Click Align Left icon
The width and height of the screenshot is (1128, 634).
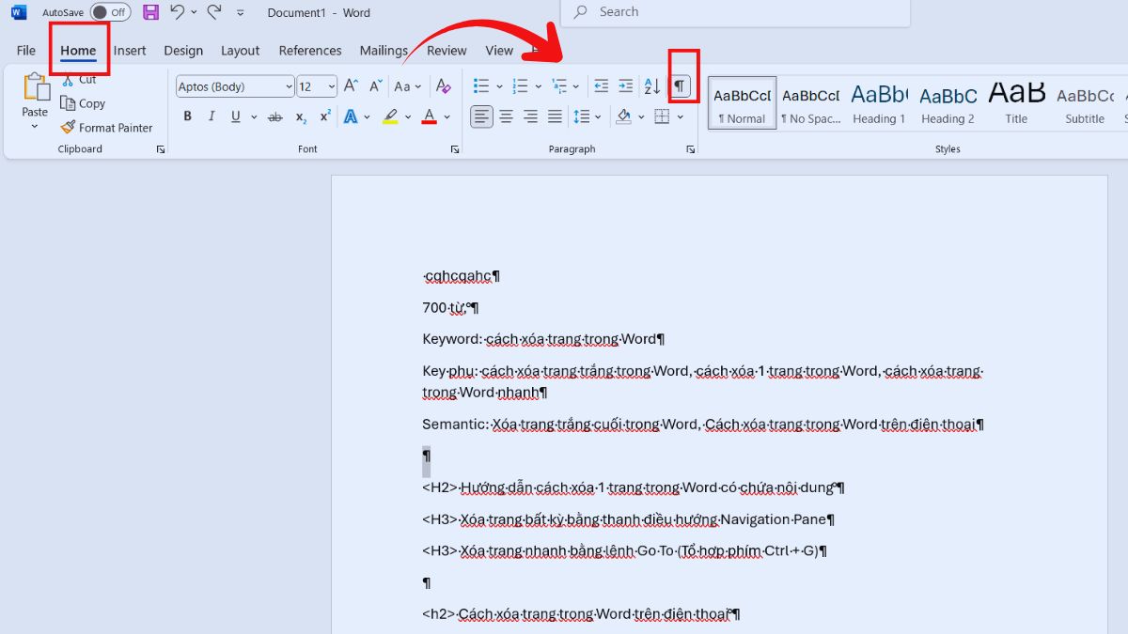(481, 116)
